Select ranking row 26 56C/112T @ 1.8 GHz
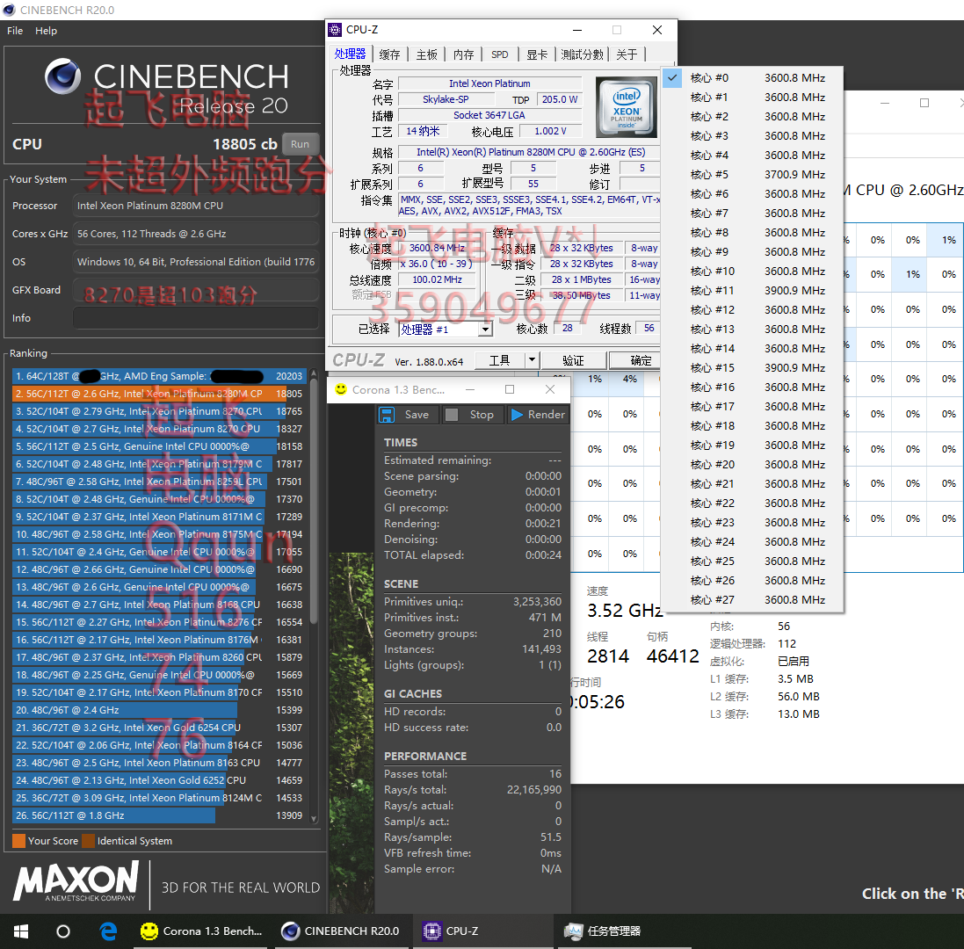 click(159, 815)
